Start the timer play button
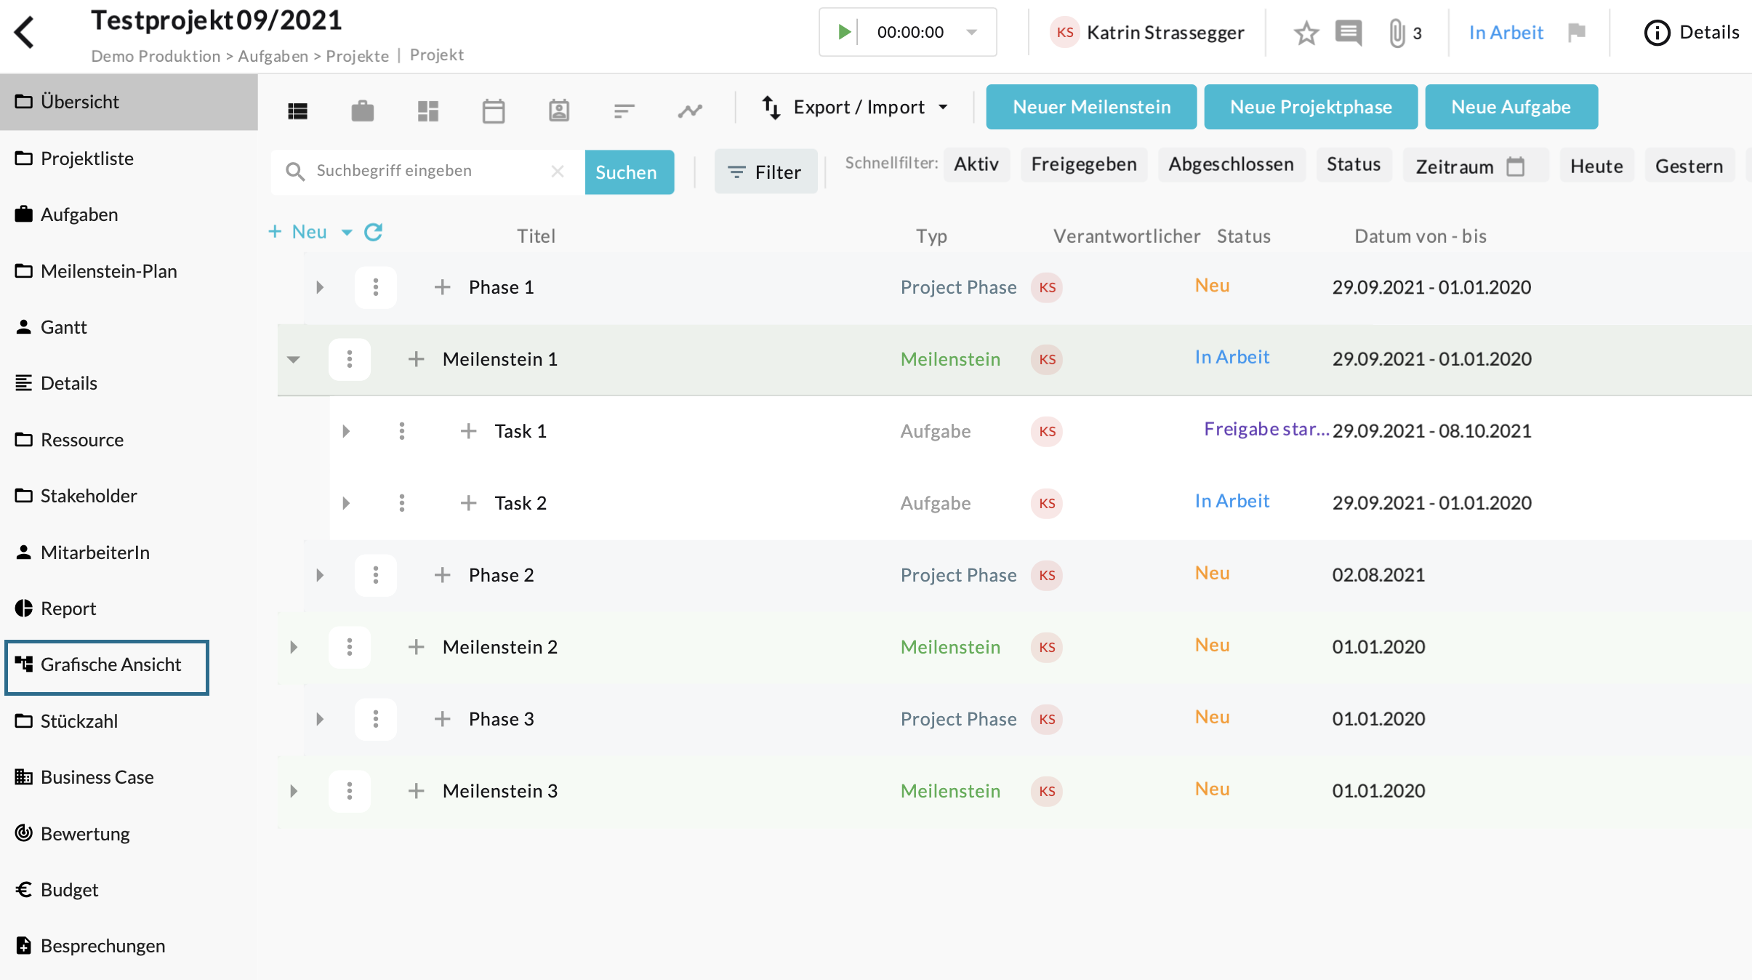Image resolution: width=1752 pixels, height=980 pixels. coord(843,32)
